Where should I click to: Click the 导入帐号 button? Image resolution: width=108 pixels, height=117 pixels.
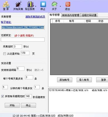click(84, 80)
